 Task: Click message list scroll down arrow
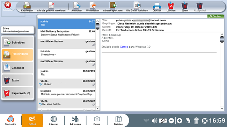pyautogui.click(x=97, y=108)
